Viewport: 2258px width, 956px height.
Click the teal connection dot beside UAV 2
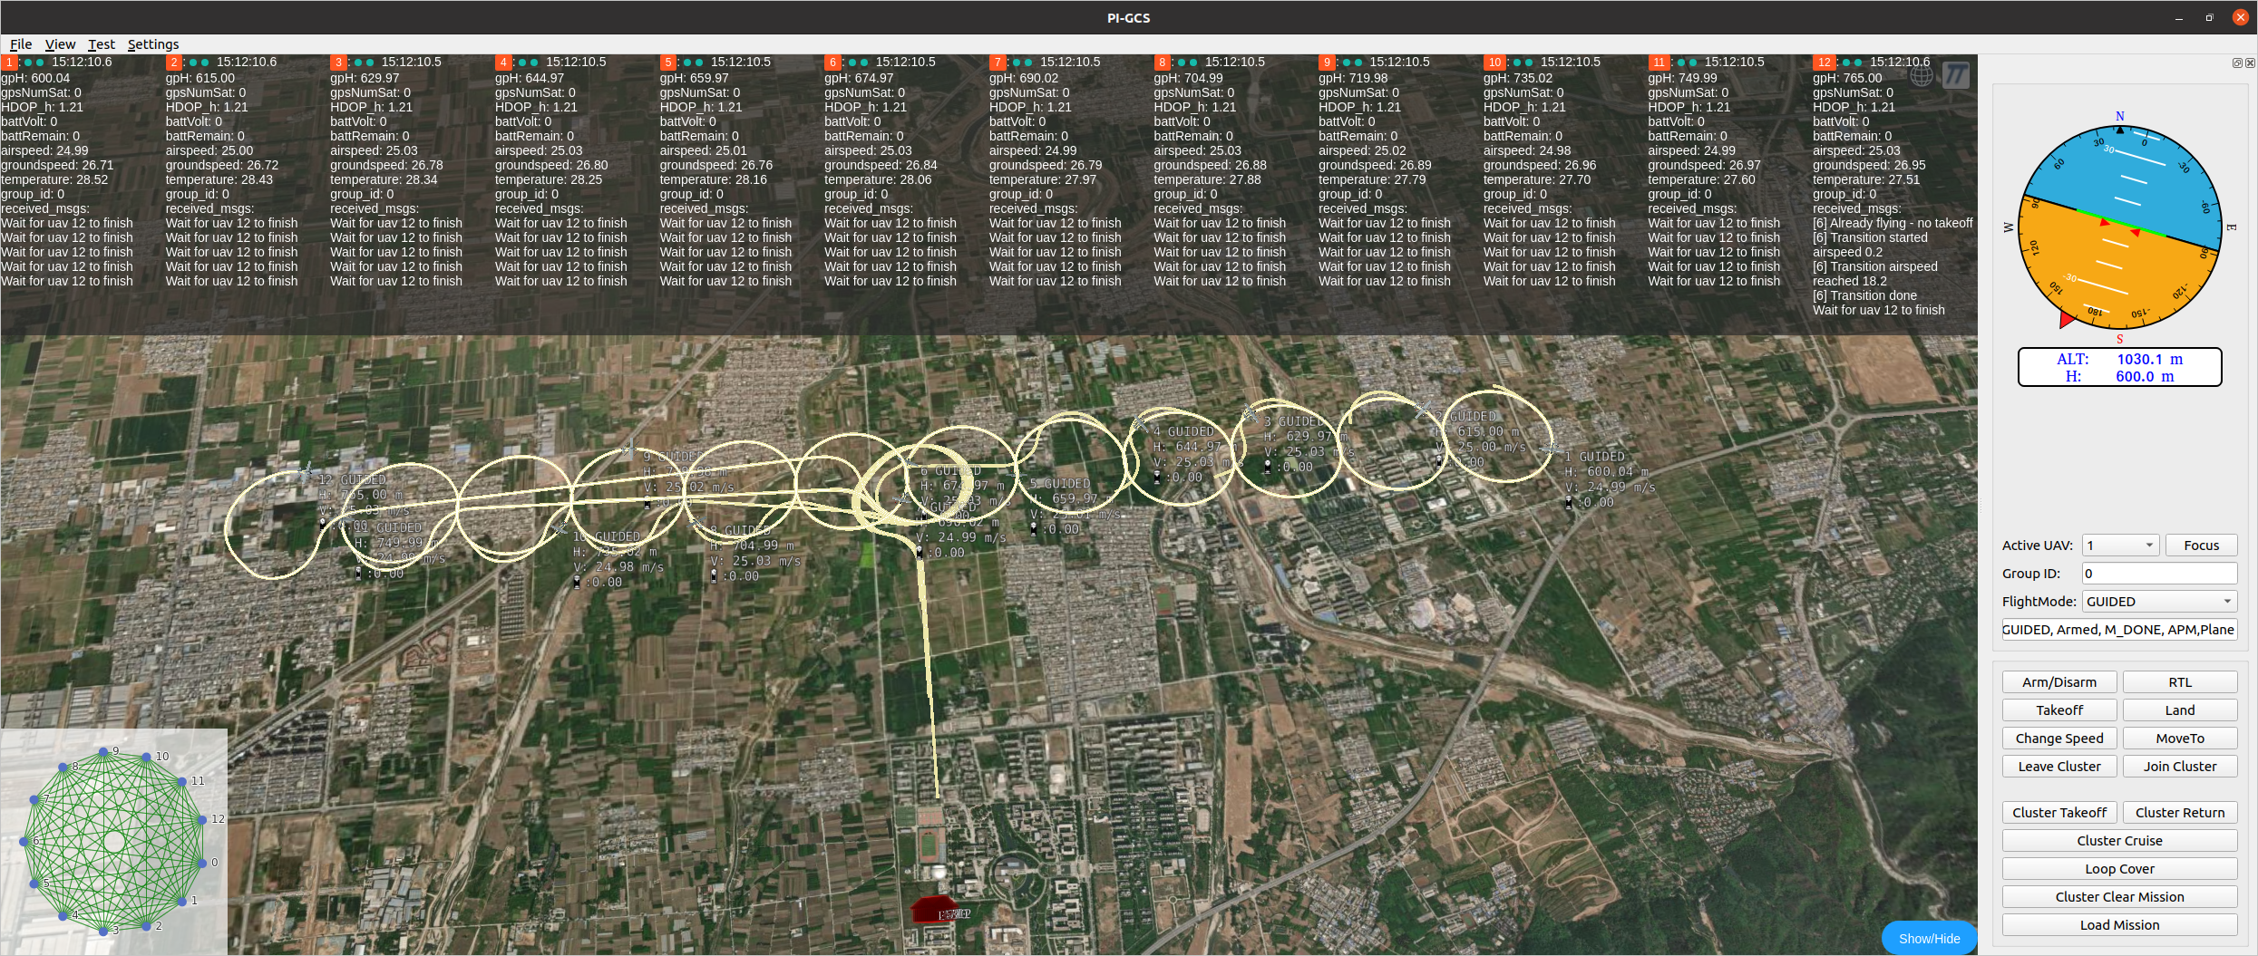193,63
